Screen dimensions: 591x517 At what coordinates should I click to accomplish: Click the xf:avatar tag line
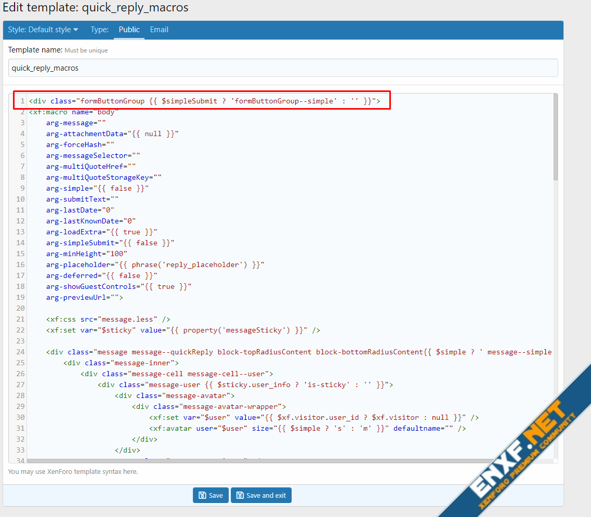pos(307,428)
